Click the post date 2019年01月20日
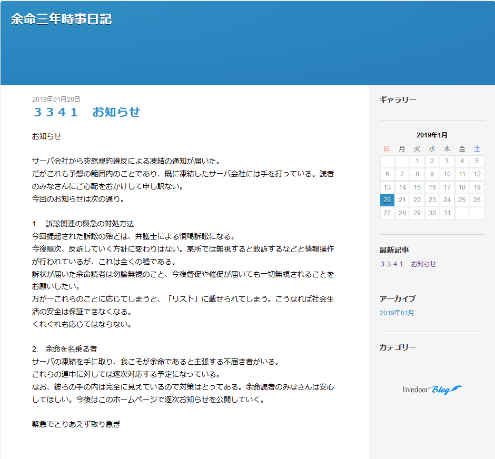 (56, 99)
